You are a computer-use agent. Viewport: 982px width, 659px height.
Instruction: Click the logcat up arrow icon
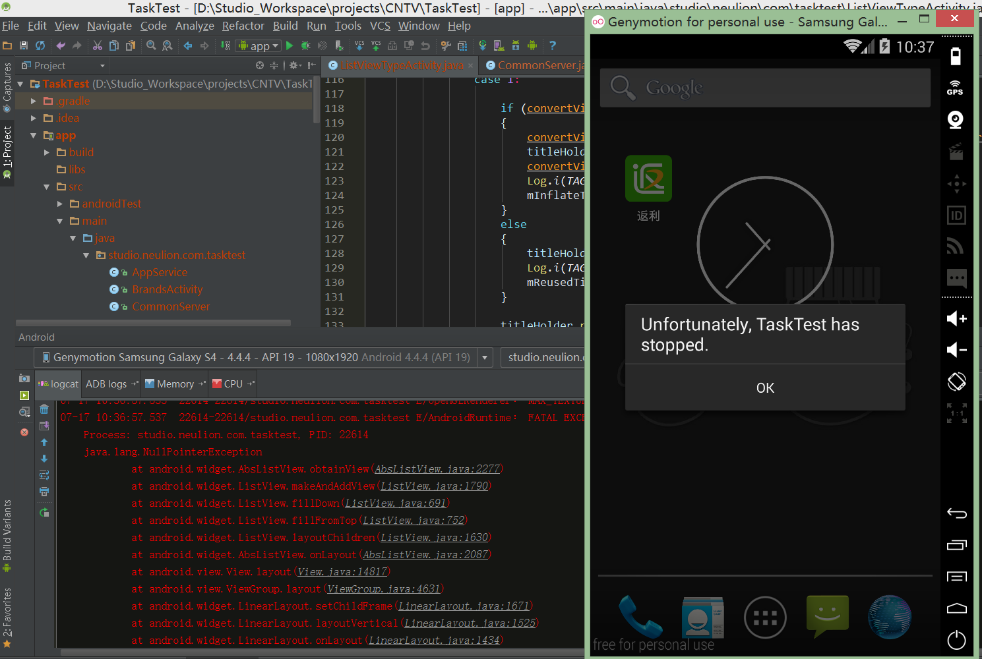pyautogui.click(x=44, y=442)
